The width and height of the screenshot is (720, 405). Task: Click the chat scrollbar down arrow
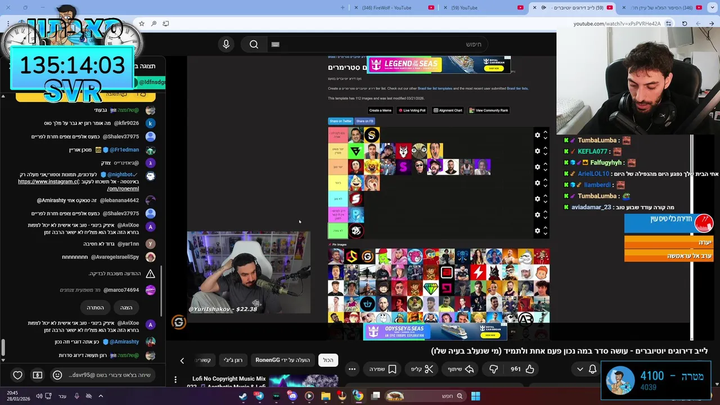(x=3, y=360)
